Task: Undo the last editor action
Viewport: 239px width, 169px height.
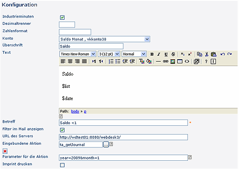Action: [x=222, y=54]
